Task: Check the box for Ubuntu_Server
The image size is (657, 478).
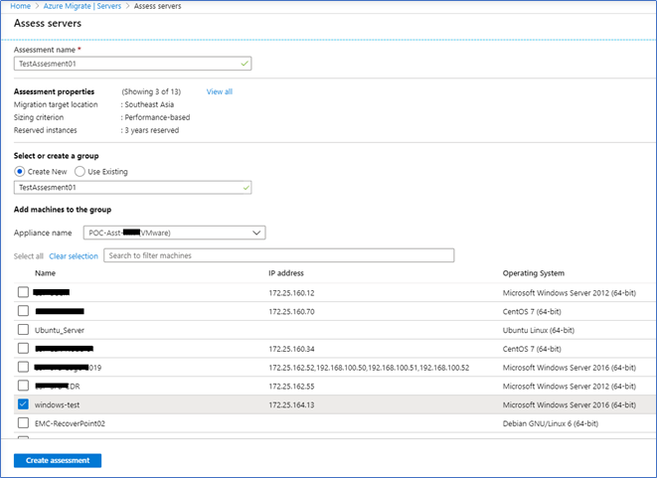Action: [23, 330]
